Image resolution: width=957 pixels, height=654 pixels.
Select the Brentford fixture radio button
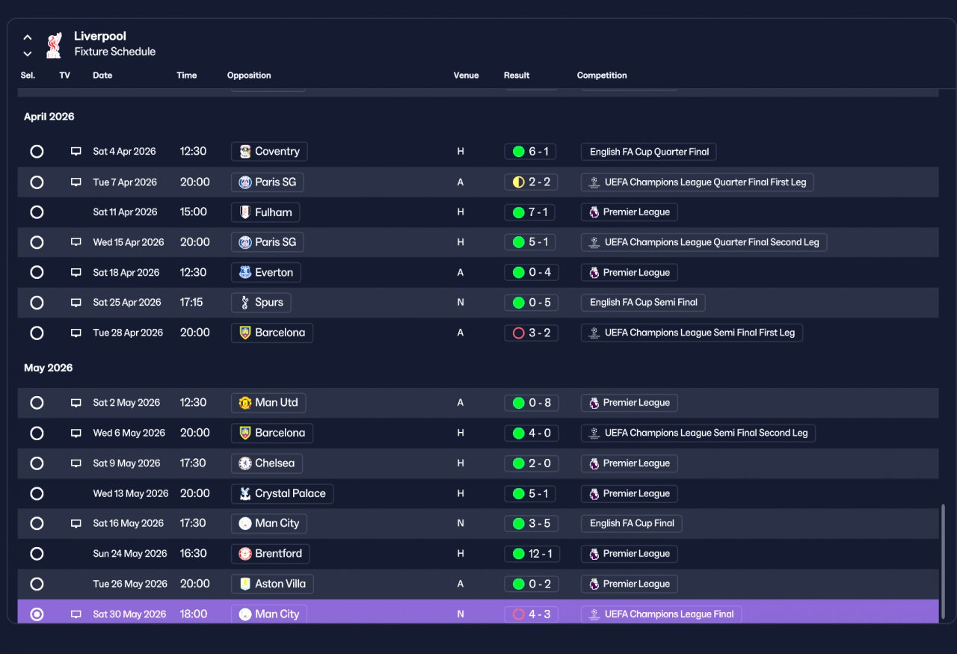point(37,554)
